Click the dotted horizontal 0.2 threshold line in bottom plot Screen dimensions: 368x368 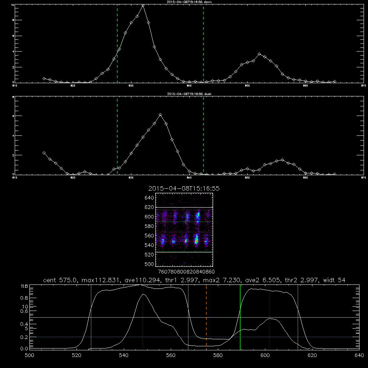pyautogui.click(x=195, y=337)
